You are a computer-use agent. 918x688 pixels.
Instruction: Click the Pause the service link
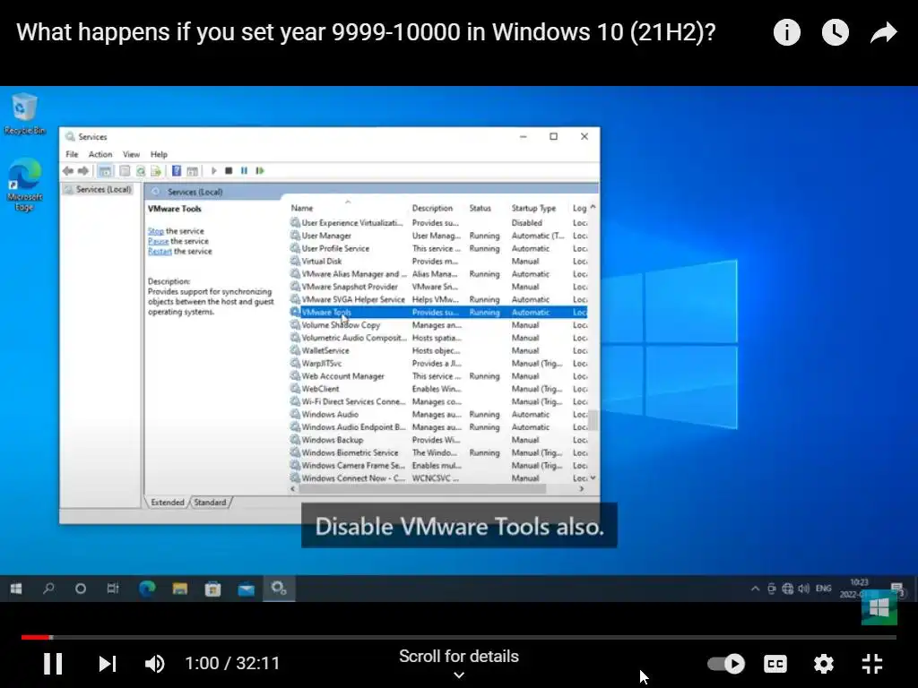(x=158, y=241)
